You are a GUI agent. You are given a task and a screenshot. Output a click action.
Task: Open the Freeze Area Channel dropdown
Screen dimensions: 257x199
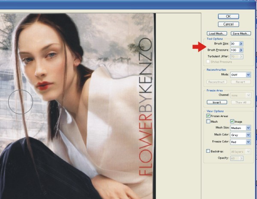pos(240,95)
